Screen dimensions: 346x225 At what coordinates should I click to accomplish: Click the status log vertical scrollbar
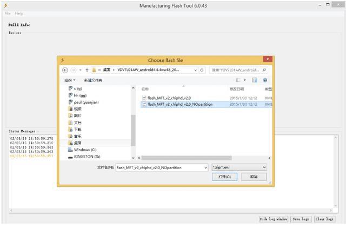(x=336, y=172)
